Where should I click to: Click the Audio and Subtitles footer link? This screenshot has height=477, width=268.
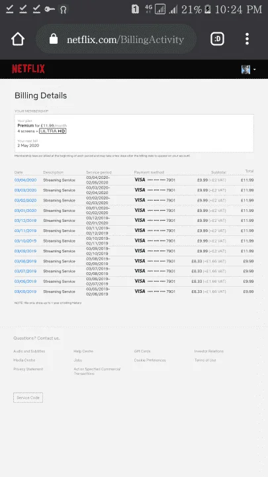pos(29,351)
